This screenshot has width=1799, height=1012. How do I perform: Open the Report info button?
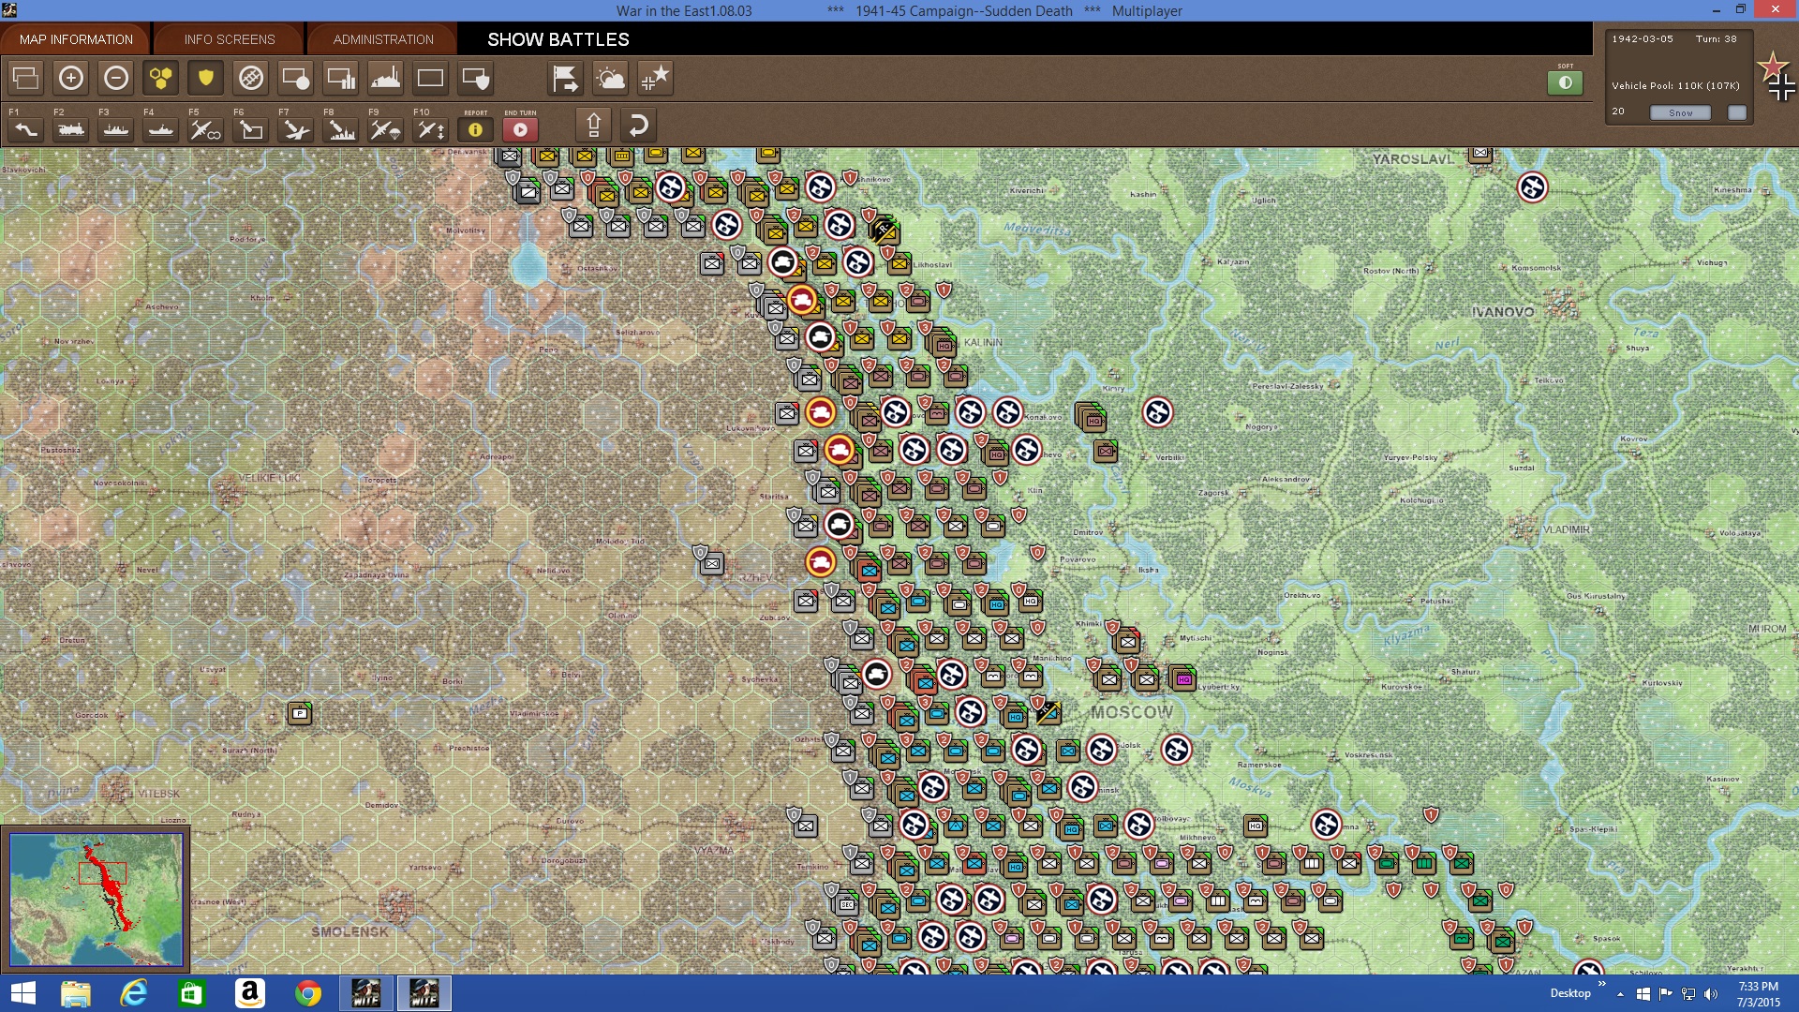click(476, 130)
